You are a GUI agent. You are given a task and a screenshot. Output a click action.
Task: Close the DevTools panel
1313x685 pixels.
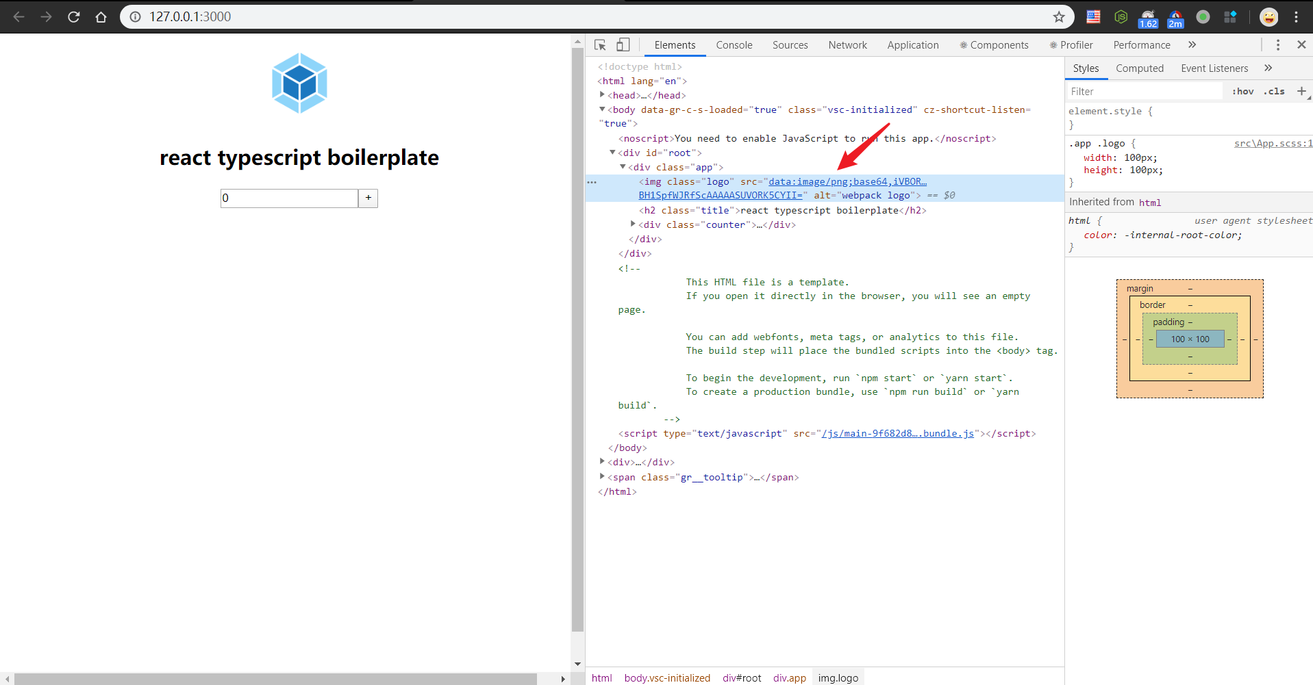click(1301, 44)
